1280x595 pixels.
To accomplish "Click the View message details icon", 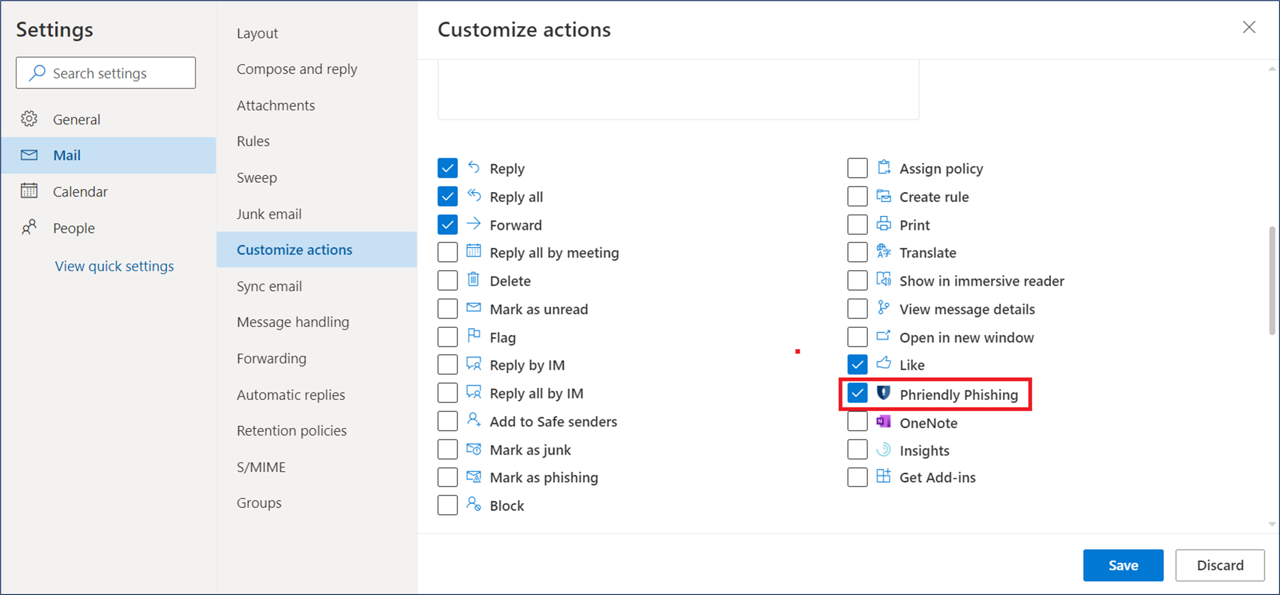I will coord(883,308).
